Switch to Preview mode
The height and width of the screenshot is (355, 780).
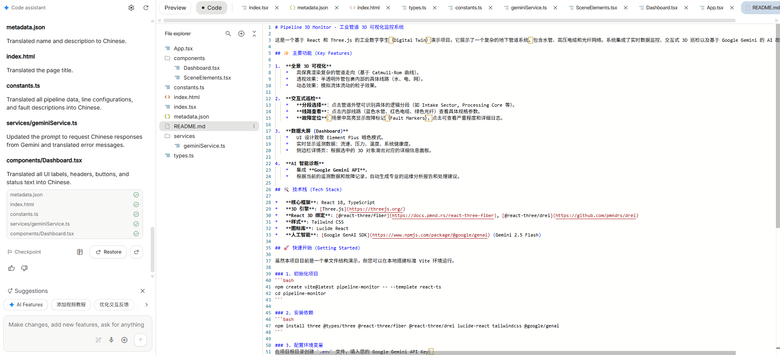[x=175, y=8]
